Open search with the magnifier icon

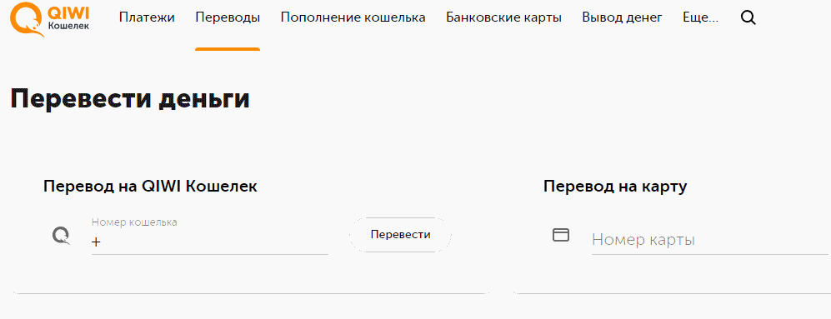(748, 18)
